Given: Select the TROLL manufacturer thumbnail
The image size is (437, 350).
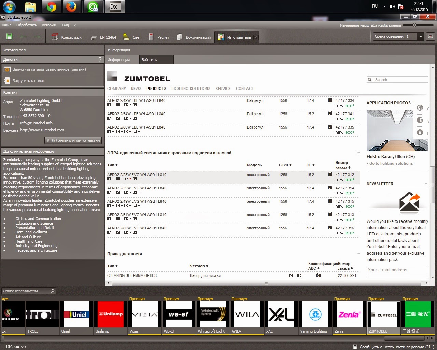Looking at the screenshot, I should tap(42, 318).
